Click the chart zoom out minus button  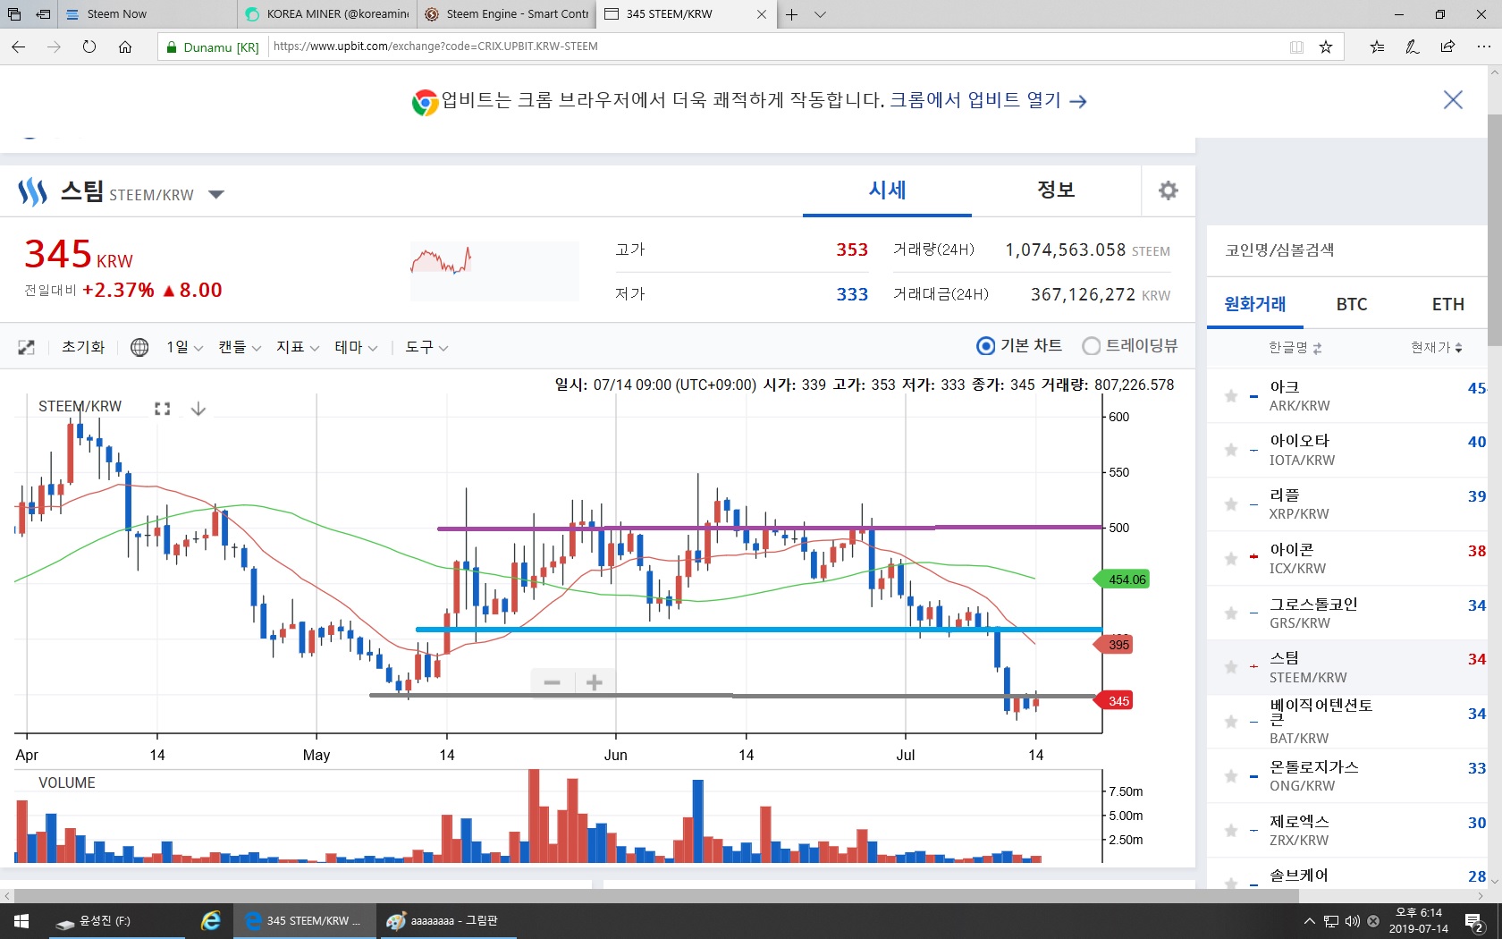(x=553, y=683)
